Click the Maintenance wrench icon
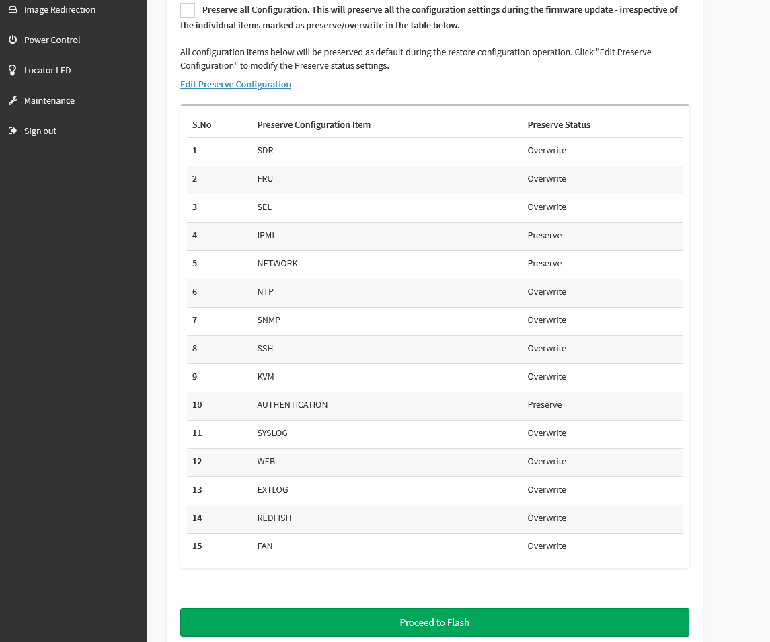This screenshot has width=770, height=642. pyautogui.click(x=12, y=101)
